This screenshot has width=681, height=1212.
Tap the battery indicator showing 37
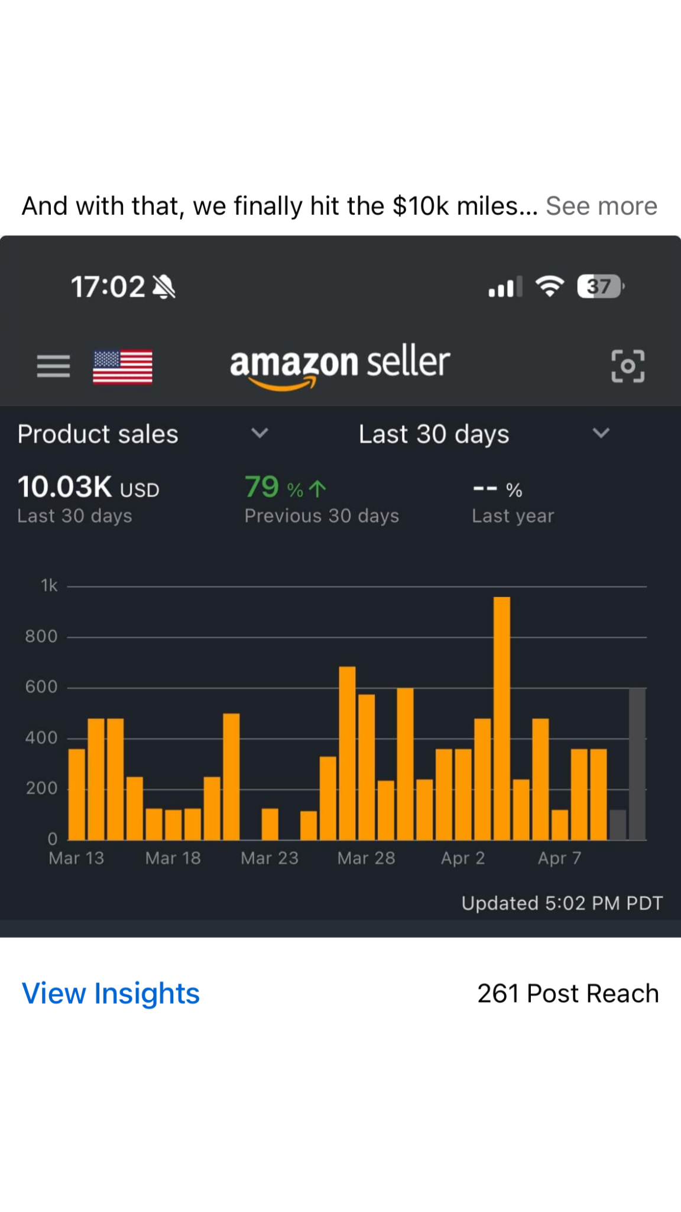point(599,287)
